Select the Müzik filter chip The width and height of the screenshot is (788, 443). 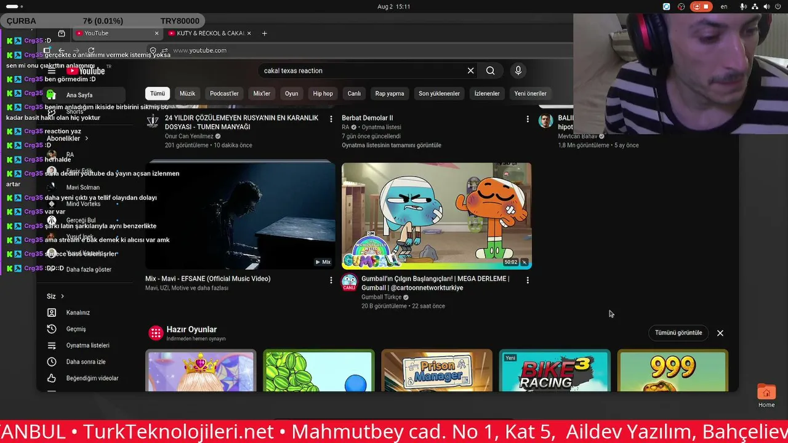tap(187, 94)
